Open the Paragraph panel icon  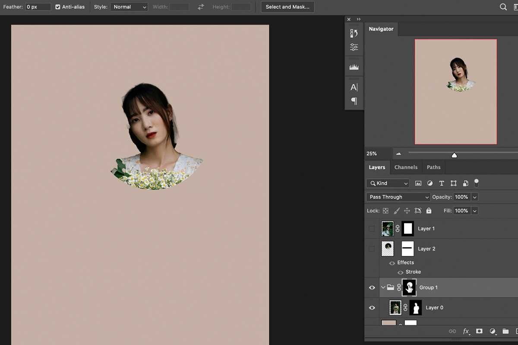[x=354, y=101]
